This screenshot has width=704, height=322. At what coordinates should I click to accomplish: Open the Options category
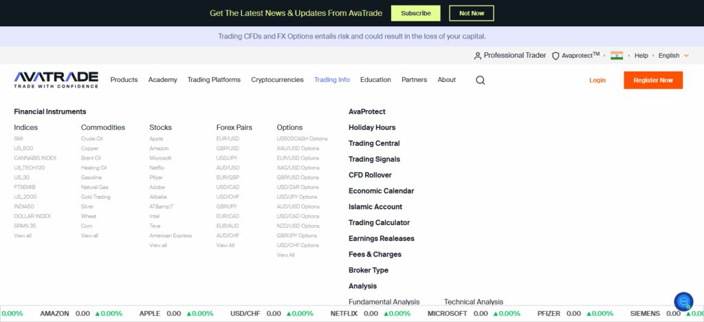(289, 127)
